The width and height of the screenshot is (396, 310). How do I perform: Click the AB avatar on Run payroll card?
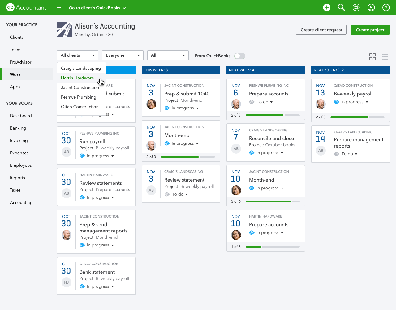click(x=67, y=152)
